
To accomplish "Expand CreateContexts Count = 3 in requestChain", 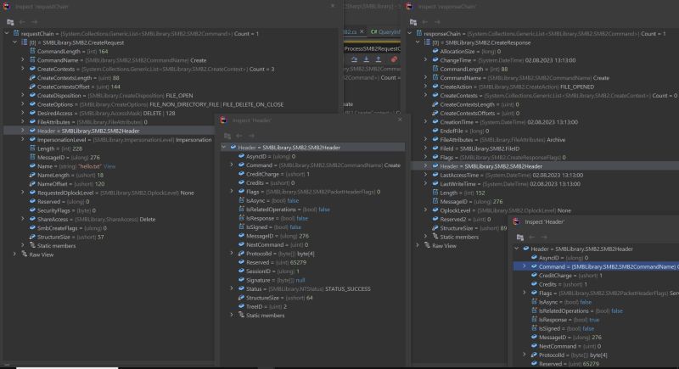I will click(x=23, y=69).
